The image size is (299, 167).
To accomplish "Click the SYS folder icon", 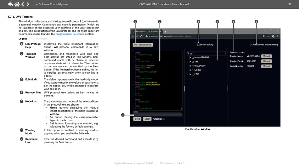I will 193,62.
